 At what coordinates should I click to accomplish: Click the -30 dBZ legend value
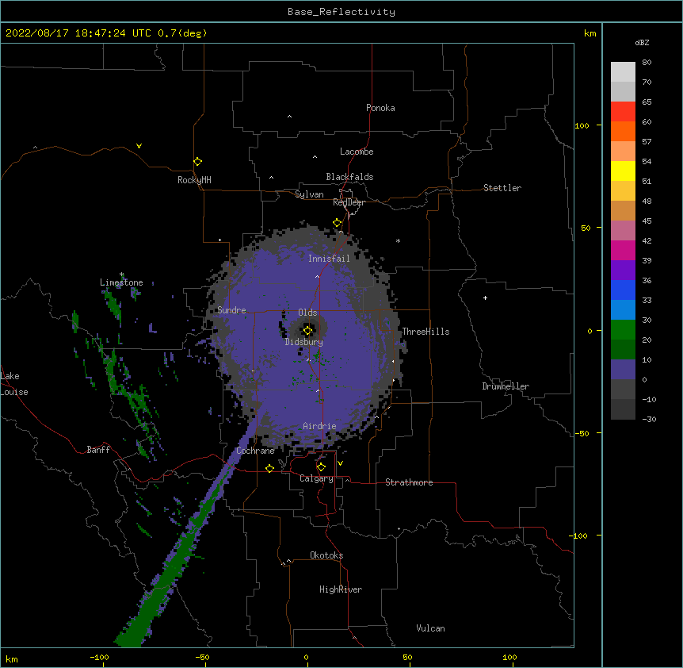point(649,420)
